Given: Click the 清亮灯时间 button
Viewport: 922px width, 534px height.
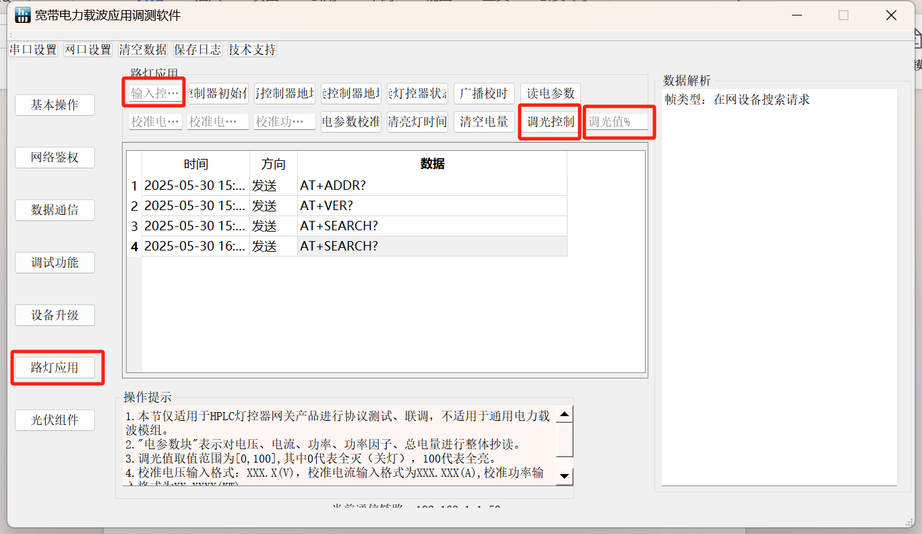Looking at the screenshot, I should [x=417, y=121].
